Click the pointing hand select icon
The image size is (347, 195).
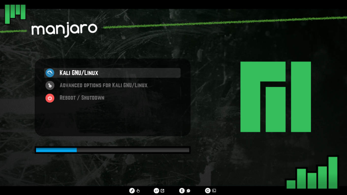click(138, 191)
